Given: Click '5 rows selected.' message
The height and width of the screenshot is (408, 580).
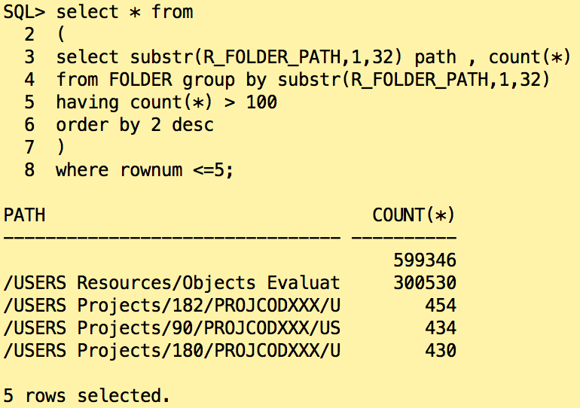Looking at the screenshot, I should click(x=87, y=396).
